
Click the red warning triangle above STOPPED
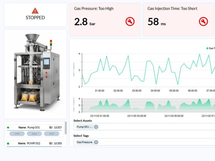click(x=35, y=11)
